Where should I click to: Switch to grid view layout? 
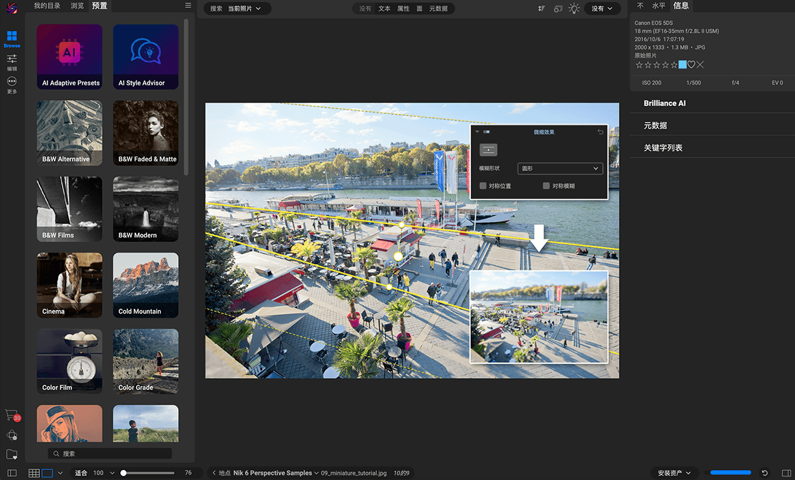click(x=33, y=473)
